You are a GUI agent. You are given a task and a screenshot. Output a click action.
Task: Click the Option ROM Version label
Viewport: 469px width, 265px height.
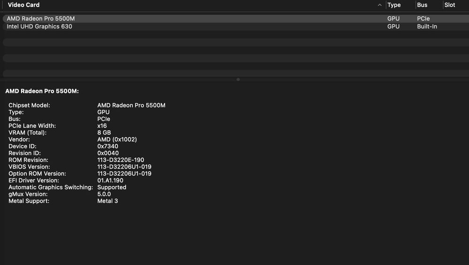(37, 174)
